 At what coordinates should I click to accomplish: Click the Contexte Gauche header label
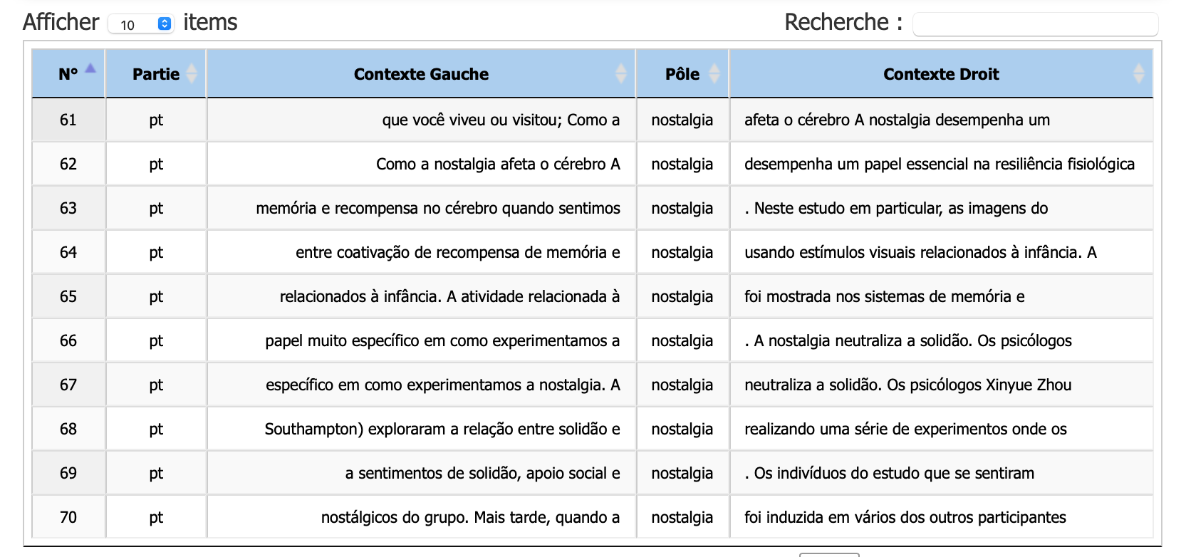click(421, 74)
